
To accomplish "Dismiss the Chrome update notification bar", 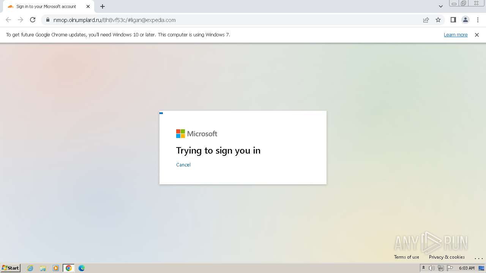I will pyautogui.click(x=477, y=35).
